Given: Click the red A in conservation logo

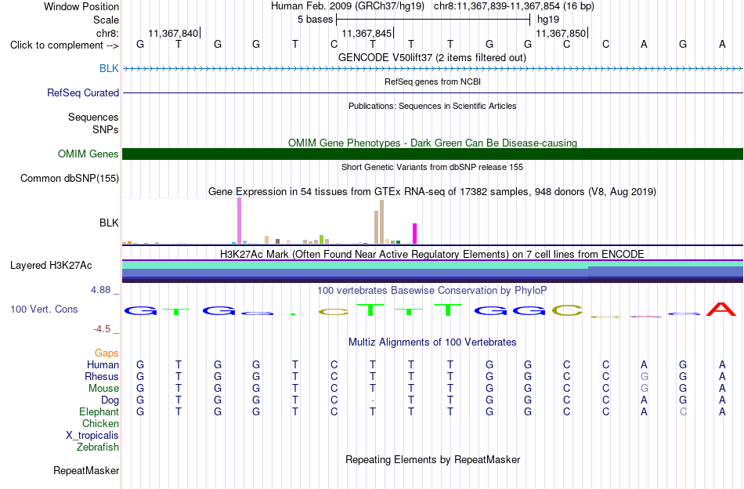Looking at the screenshot, I should (721, 309).
